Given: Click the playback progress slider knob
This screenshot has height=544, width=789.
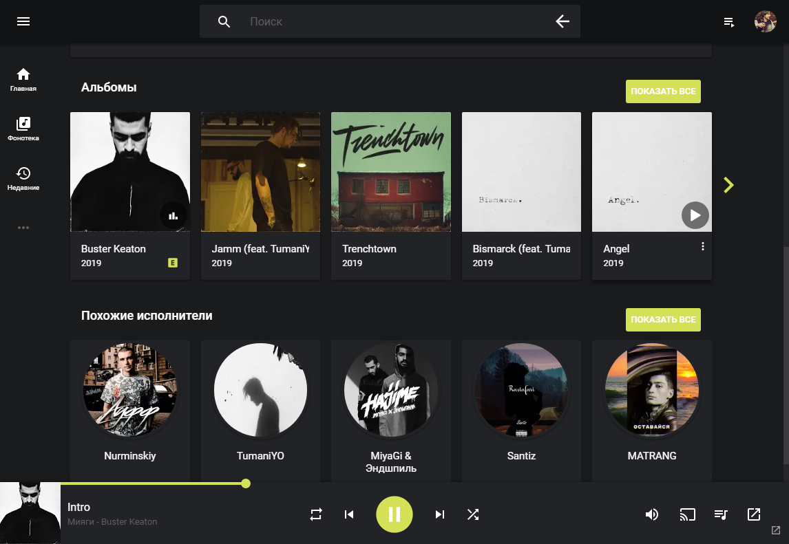Looking at the screenshot, I should [x=246, y=483].
